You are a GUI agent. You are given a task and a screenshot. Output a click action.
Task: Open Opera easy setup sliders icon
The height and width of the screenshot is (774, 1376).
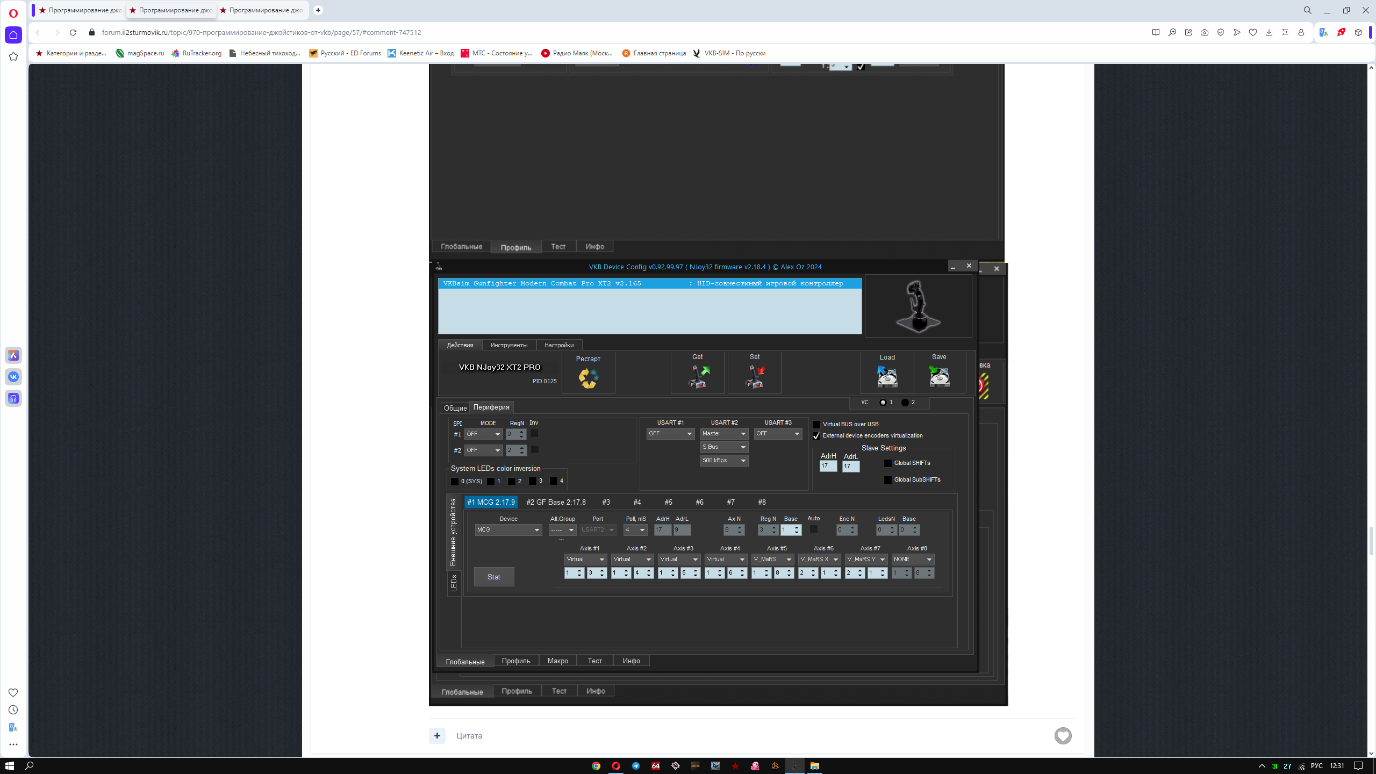point(1285,32)
